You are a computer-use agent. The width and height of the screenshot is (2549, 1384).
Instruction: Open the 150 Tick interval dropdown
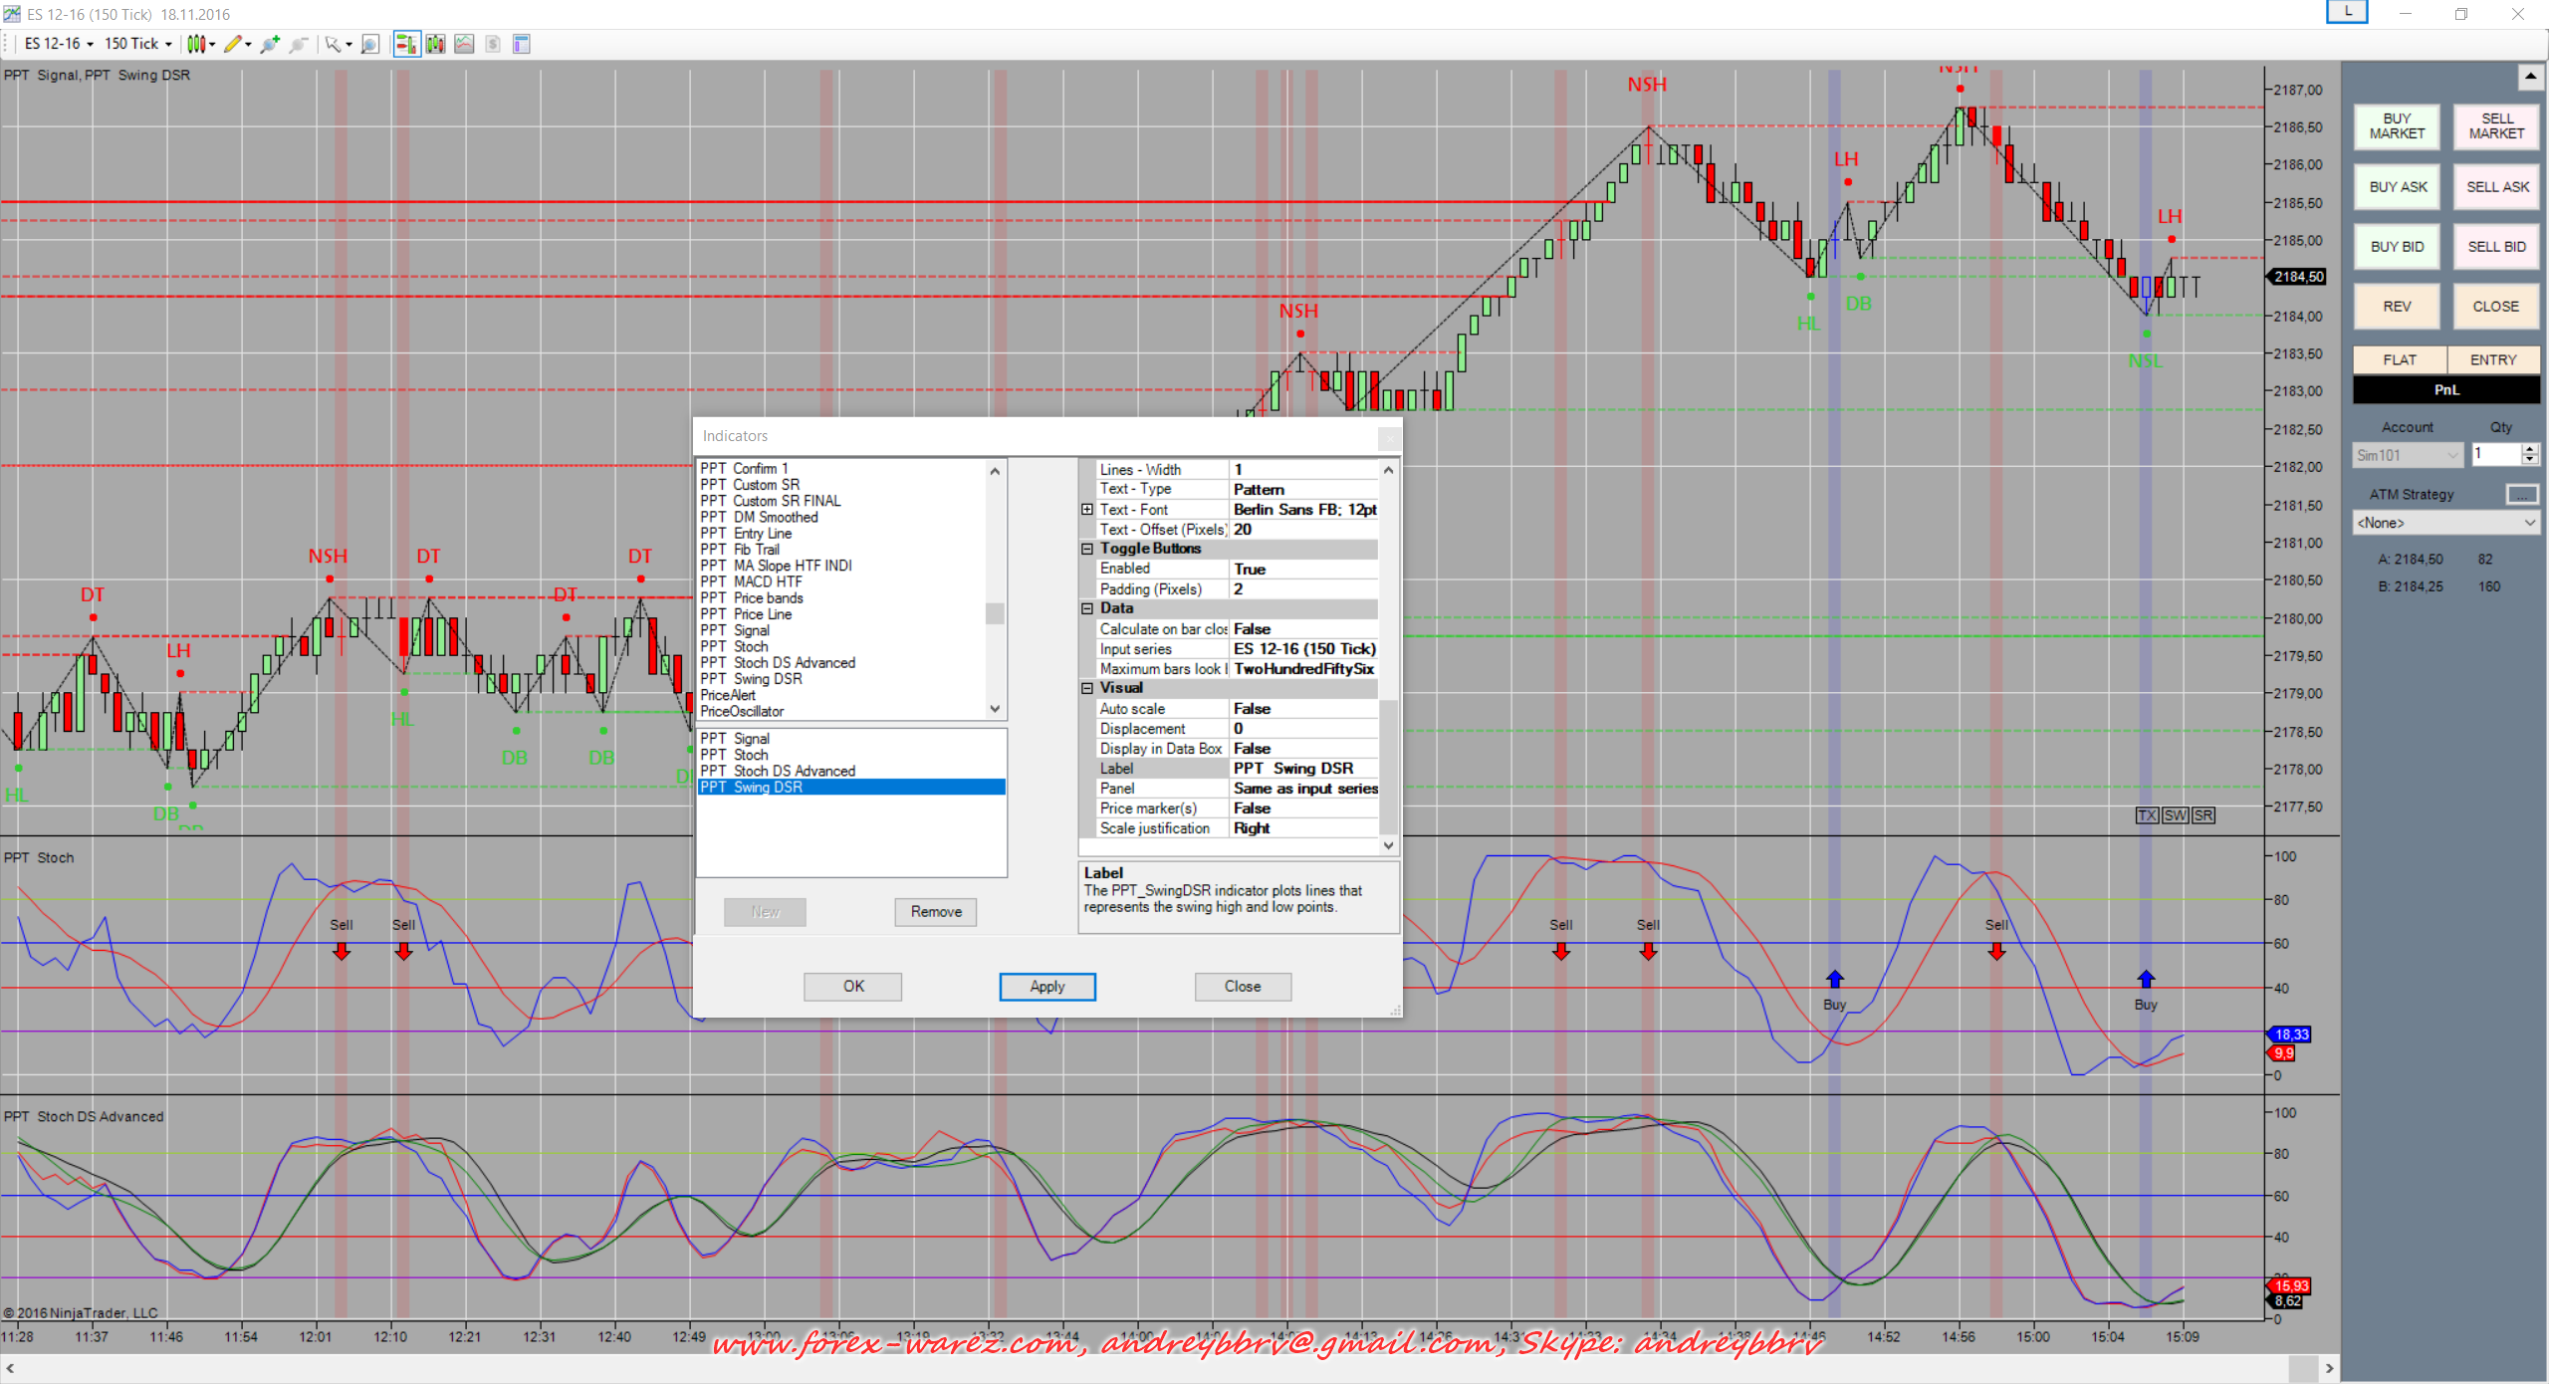point(138,44)
